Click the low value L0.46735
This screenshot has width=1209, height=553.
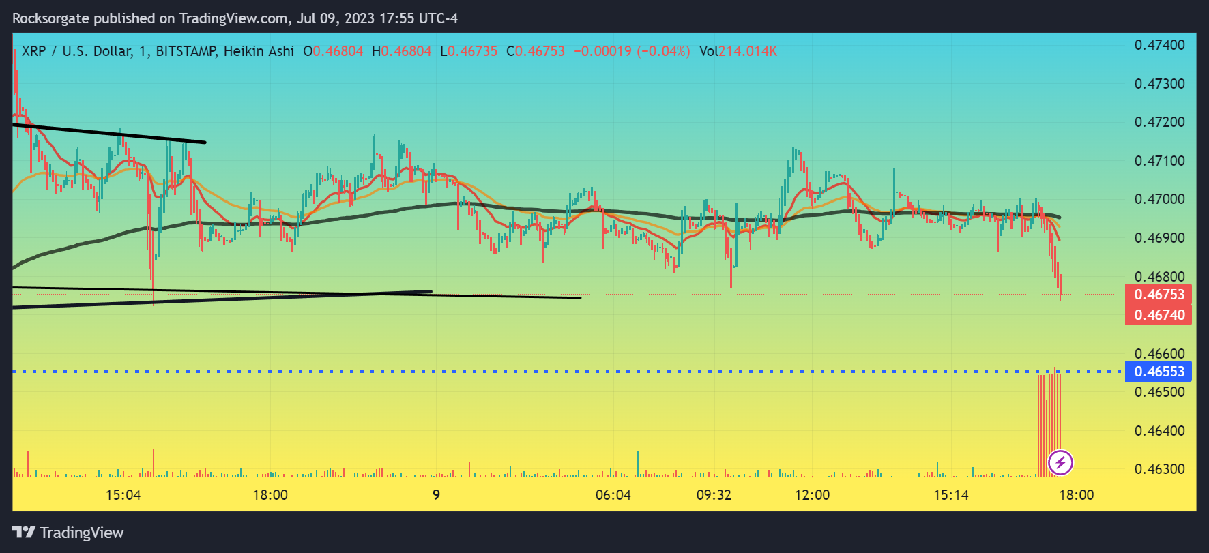coord(468,51)
